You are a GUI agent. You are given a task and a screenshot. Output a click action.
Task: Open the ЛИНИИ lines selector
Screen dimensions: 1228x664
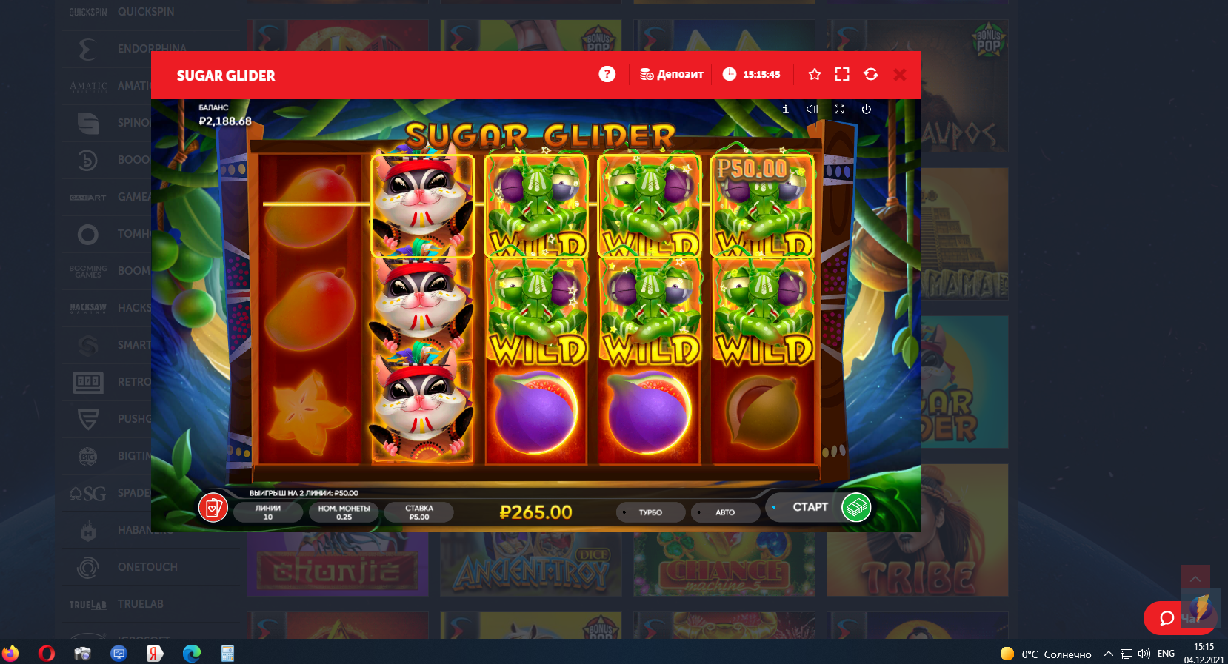(x=268, y=512)
